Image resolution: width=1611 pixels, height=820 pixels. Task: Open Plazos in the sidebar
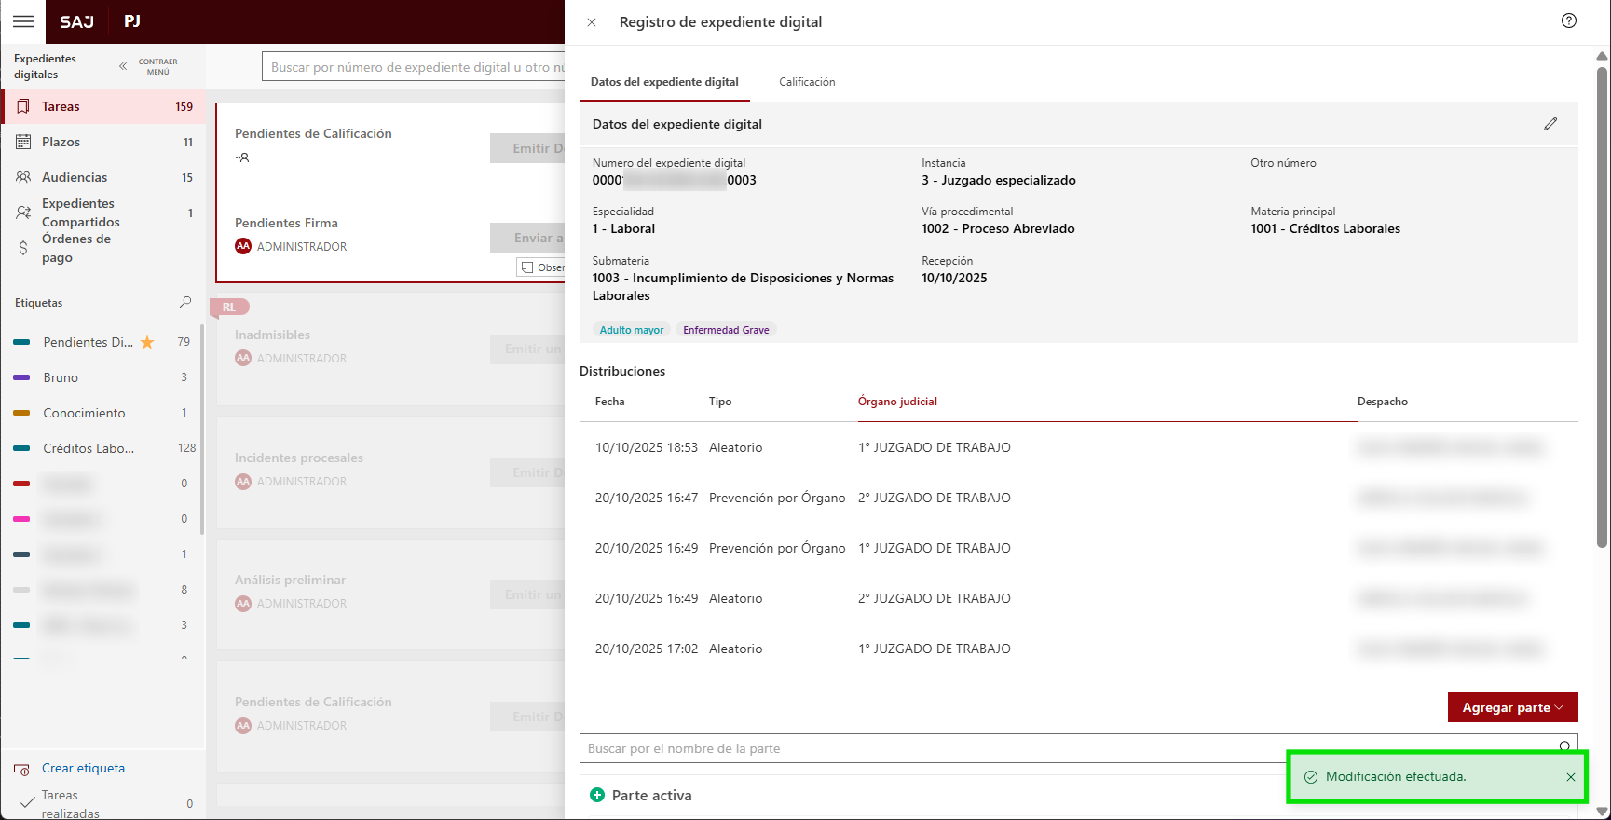pos(61,142)
